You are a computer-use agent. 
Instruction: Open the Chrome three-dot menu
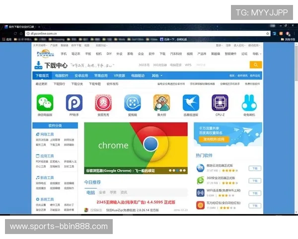click(294, 33)
